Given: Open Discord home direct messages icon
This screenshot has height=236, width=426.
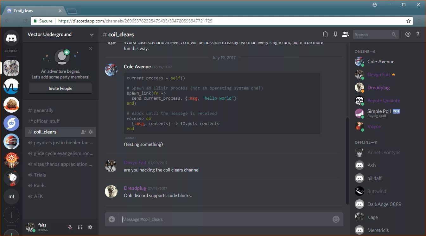Looking at the screenshot, I should (x=11, y=38).
